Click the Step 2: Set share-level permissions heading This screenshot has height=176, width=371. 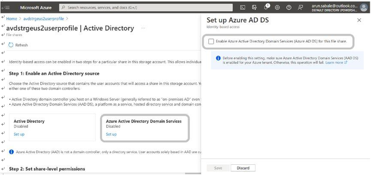(47, 169)
